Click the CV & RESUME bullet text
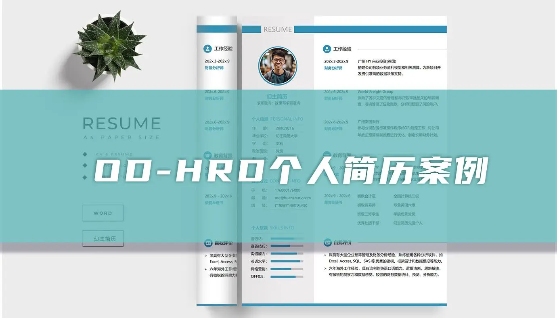The height and width of the screenshot is (318, 557). (x=114, y=154)
